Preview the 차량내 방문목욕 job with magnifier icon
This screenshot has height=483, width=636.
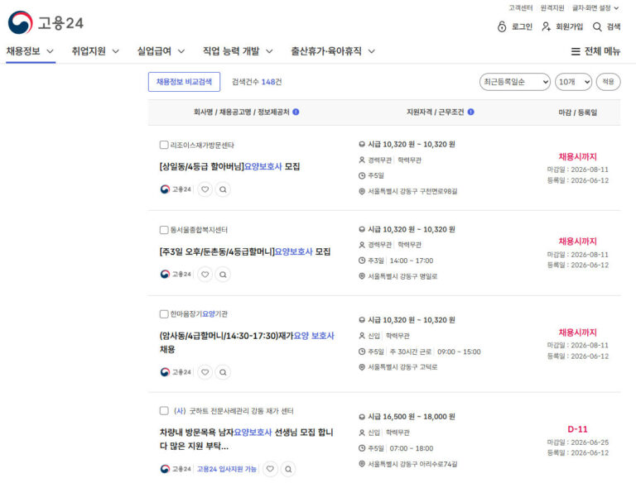coord(288,469)
